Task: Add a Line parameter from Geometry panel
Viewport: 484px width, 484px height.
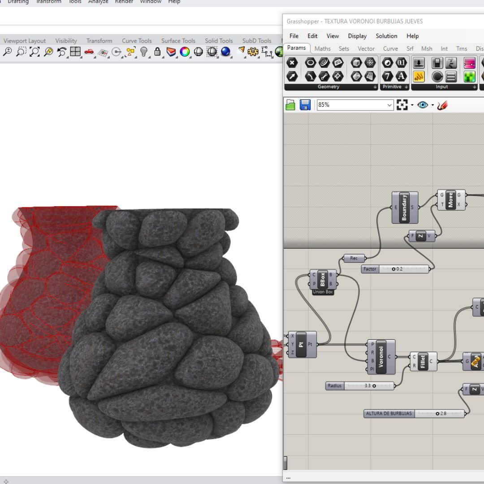Action: click(x=324, y=76)
